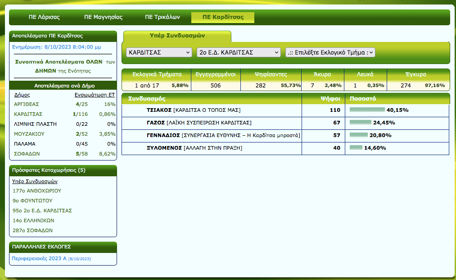This screenshot has height=280, width=456.
Task: Select ΑΡΓΙΘΕΑΣ in the municipality list
Action: [x=26, y=104]
